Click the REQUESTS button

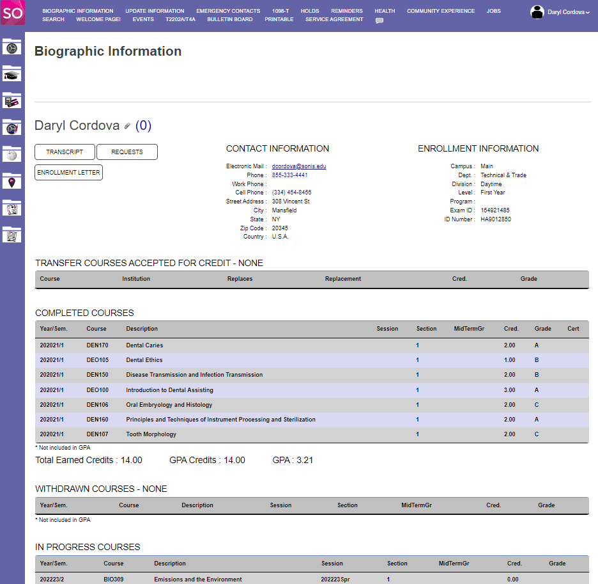point(126,152)
